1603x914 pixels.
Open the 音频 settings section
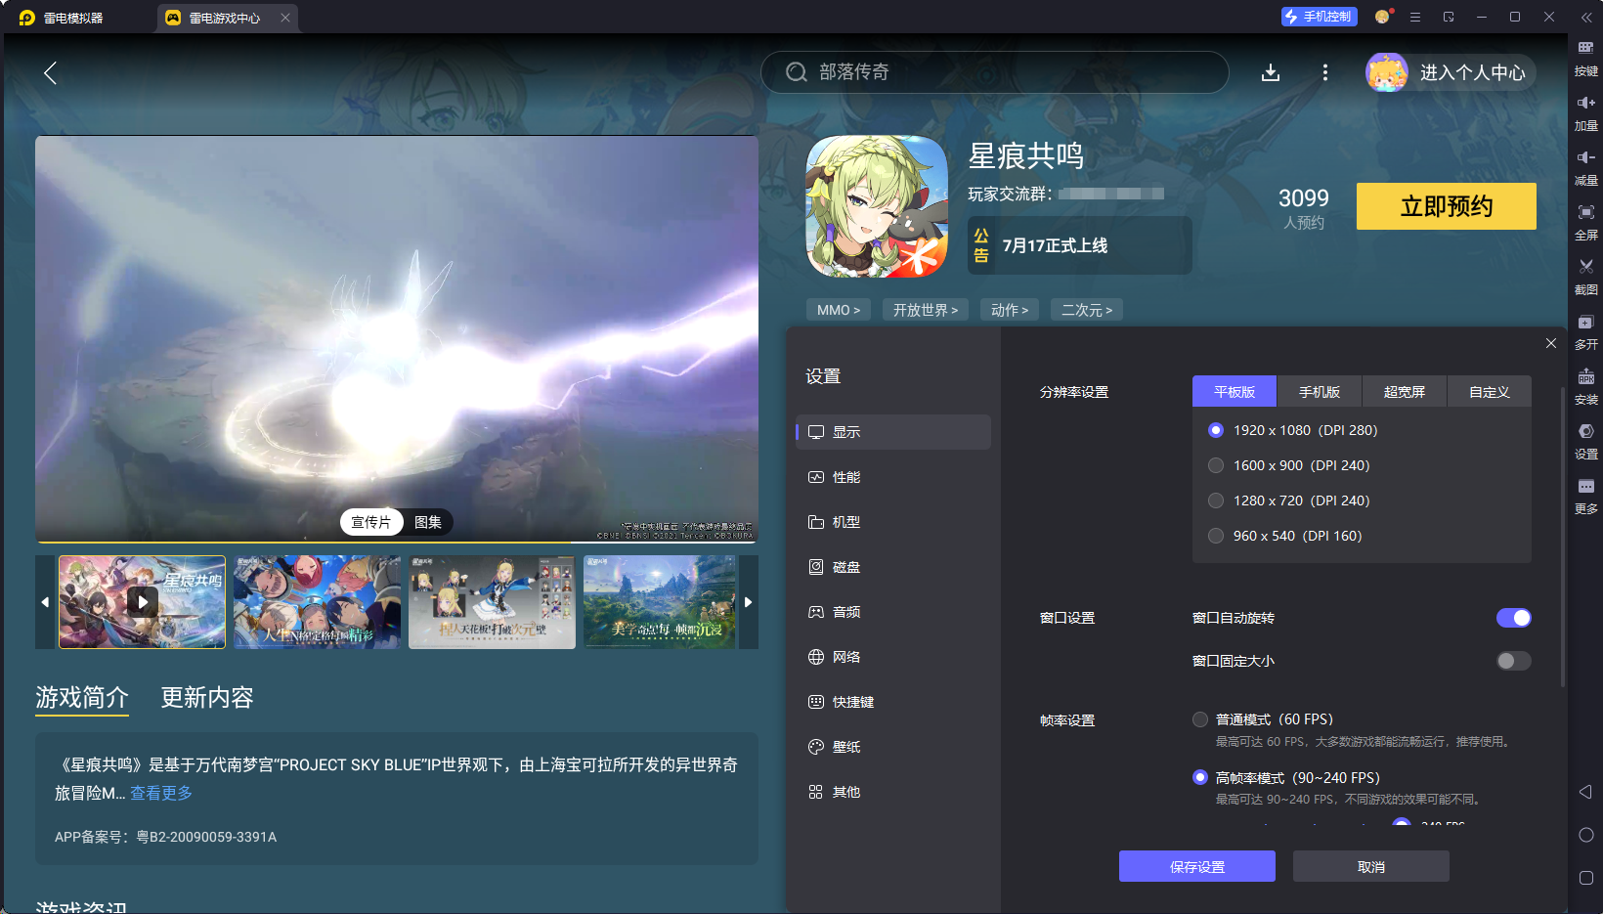coord(893,612)
